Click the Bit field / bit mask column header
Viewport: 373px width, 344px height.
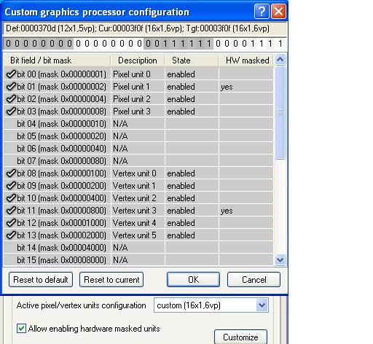[x=57, y=60]
